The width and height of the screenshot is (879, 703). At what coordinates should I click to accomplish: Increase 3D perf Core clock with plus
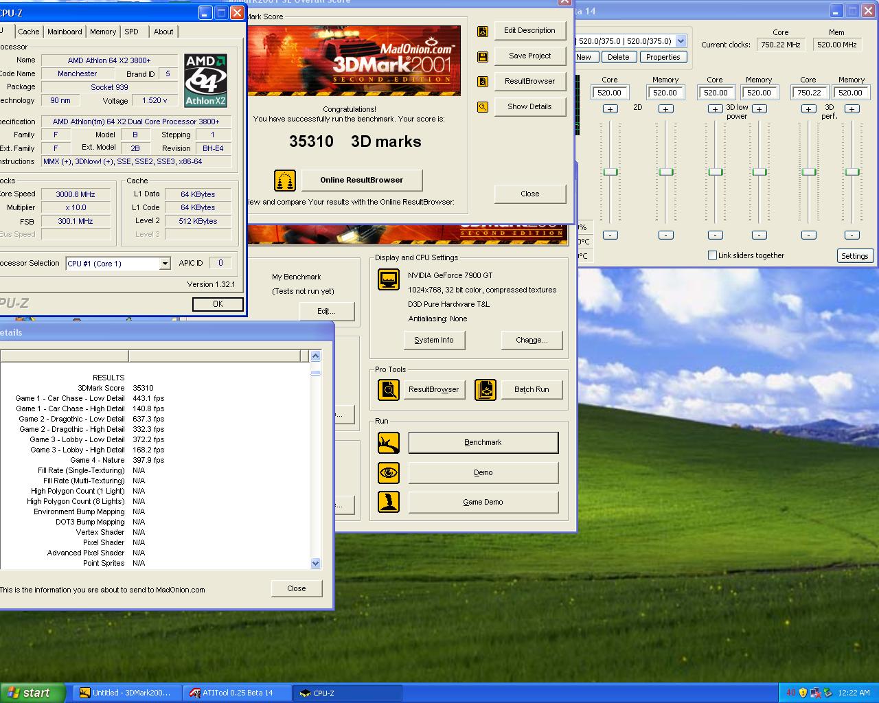[x=809, y=109]
